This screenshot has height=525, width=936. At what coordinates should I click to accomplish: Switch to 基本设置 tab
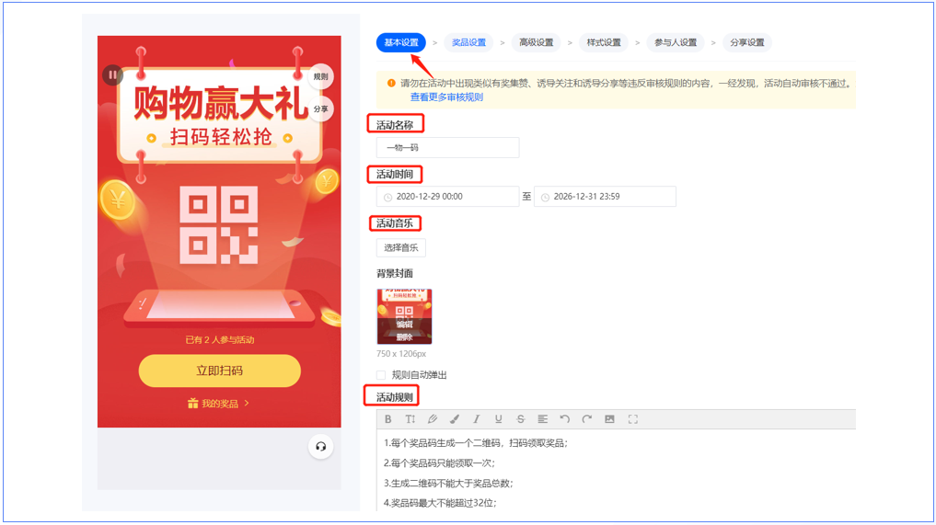(x=401, y=42)
